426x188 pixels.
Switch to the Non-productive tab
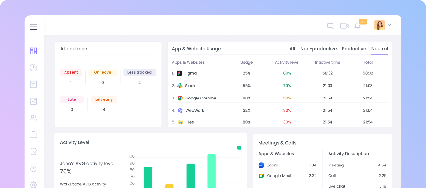tap(318, 49)
